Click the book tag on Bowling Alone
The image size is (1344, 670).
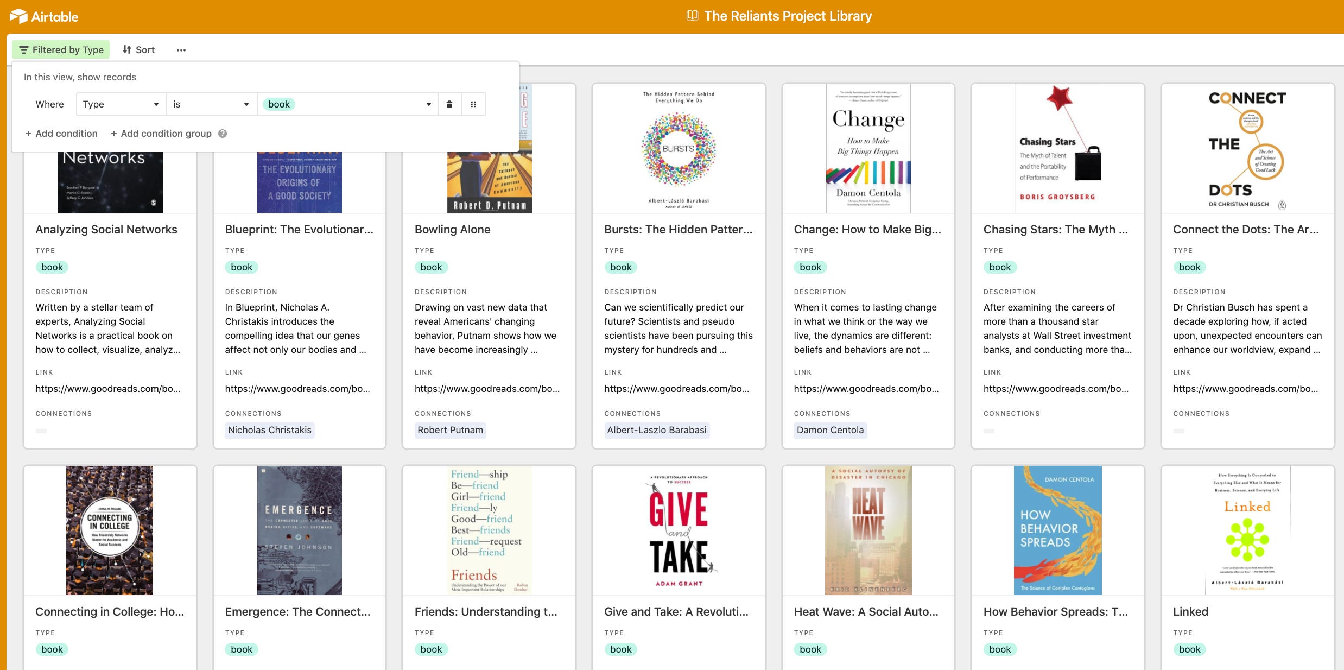[x=431, y=267]
